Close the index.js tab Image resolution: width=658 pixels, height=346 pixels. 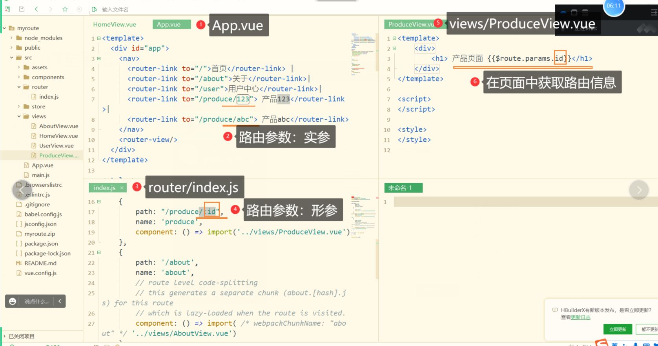(x=122, y=188)
